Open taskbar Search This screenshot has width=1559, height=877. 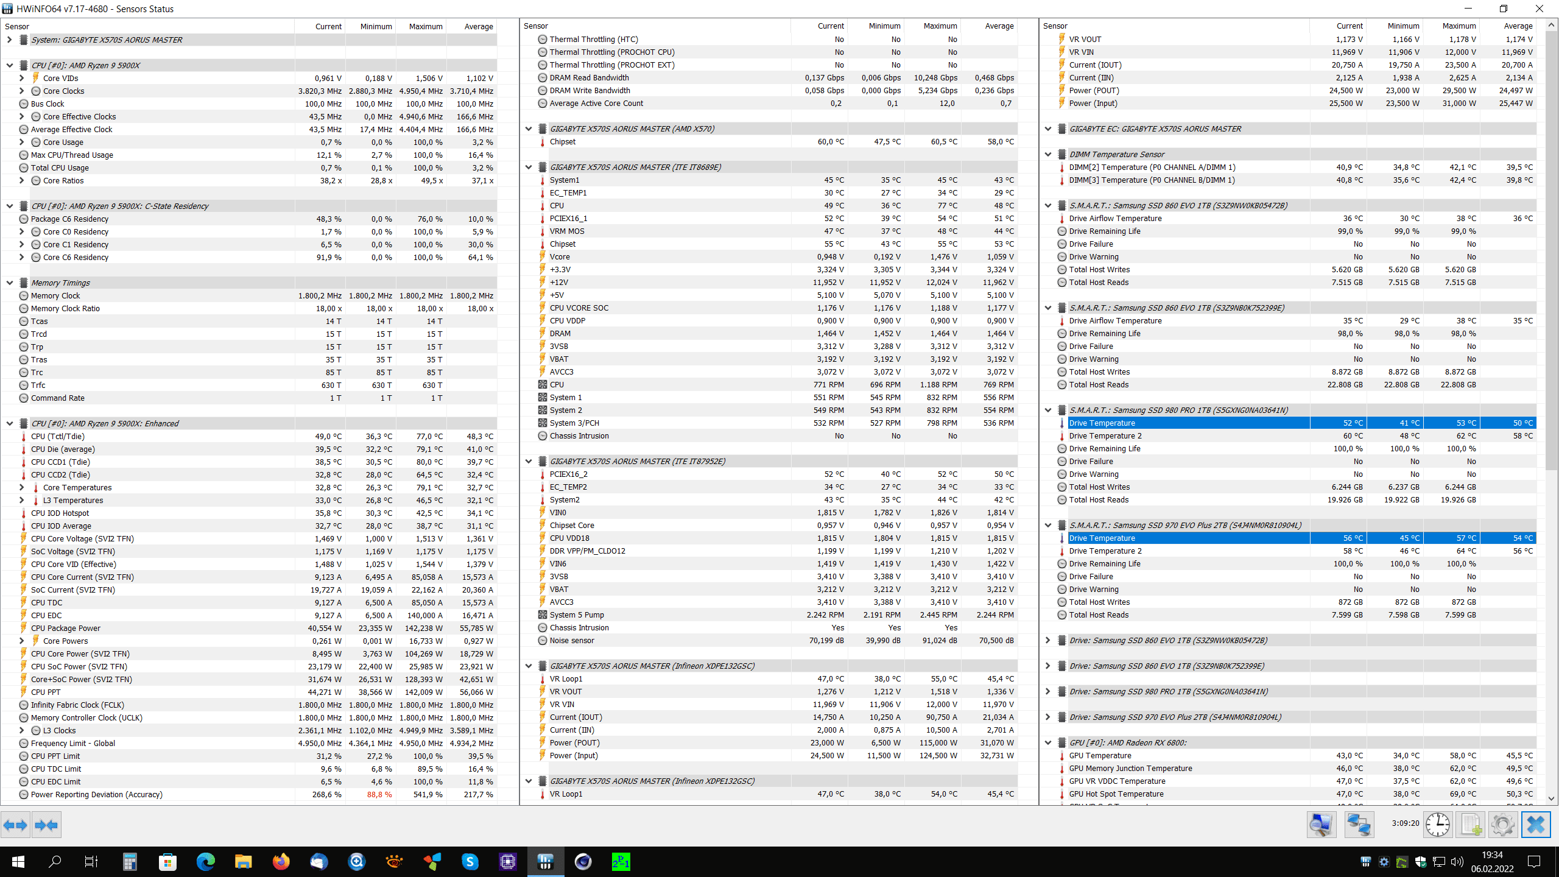click(55, 862)
